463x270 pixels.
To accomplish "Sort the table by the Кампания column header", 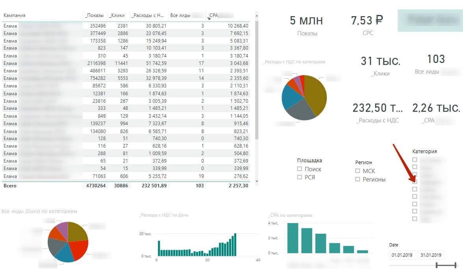I will pyautogui.click(x=15, y=15).
